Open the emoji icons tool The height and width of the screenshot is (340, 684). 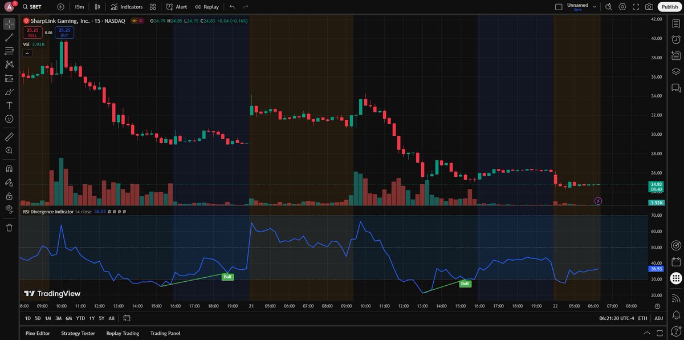(9, 119)
